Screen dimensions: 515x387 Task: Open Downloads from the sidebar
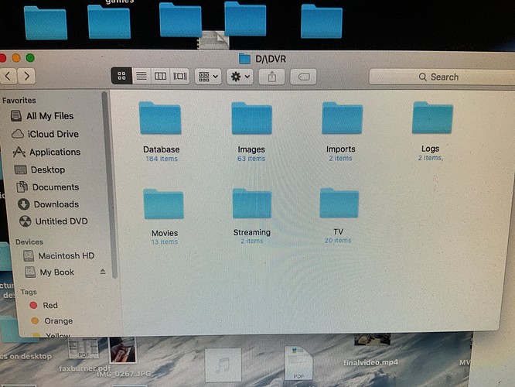point(55,204)
